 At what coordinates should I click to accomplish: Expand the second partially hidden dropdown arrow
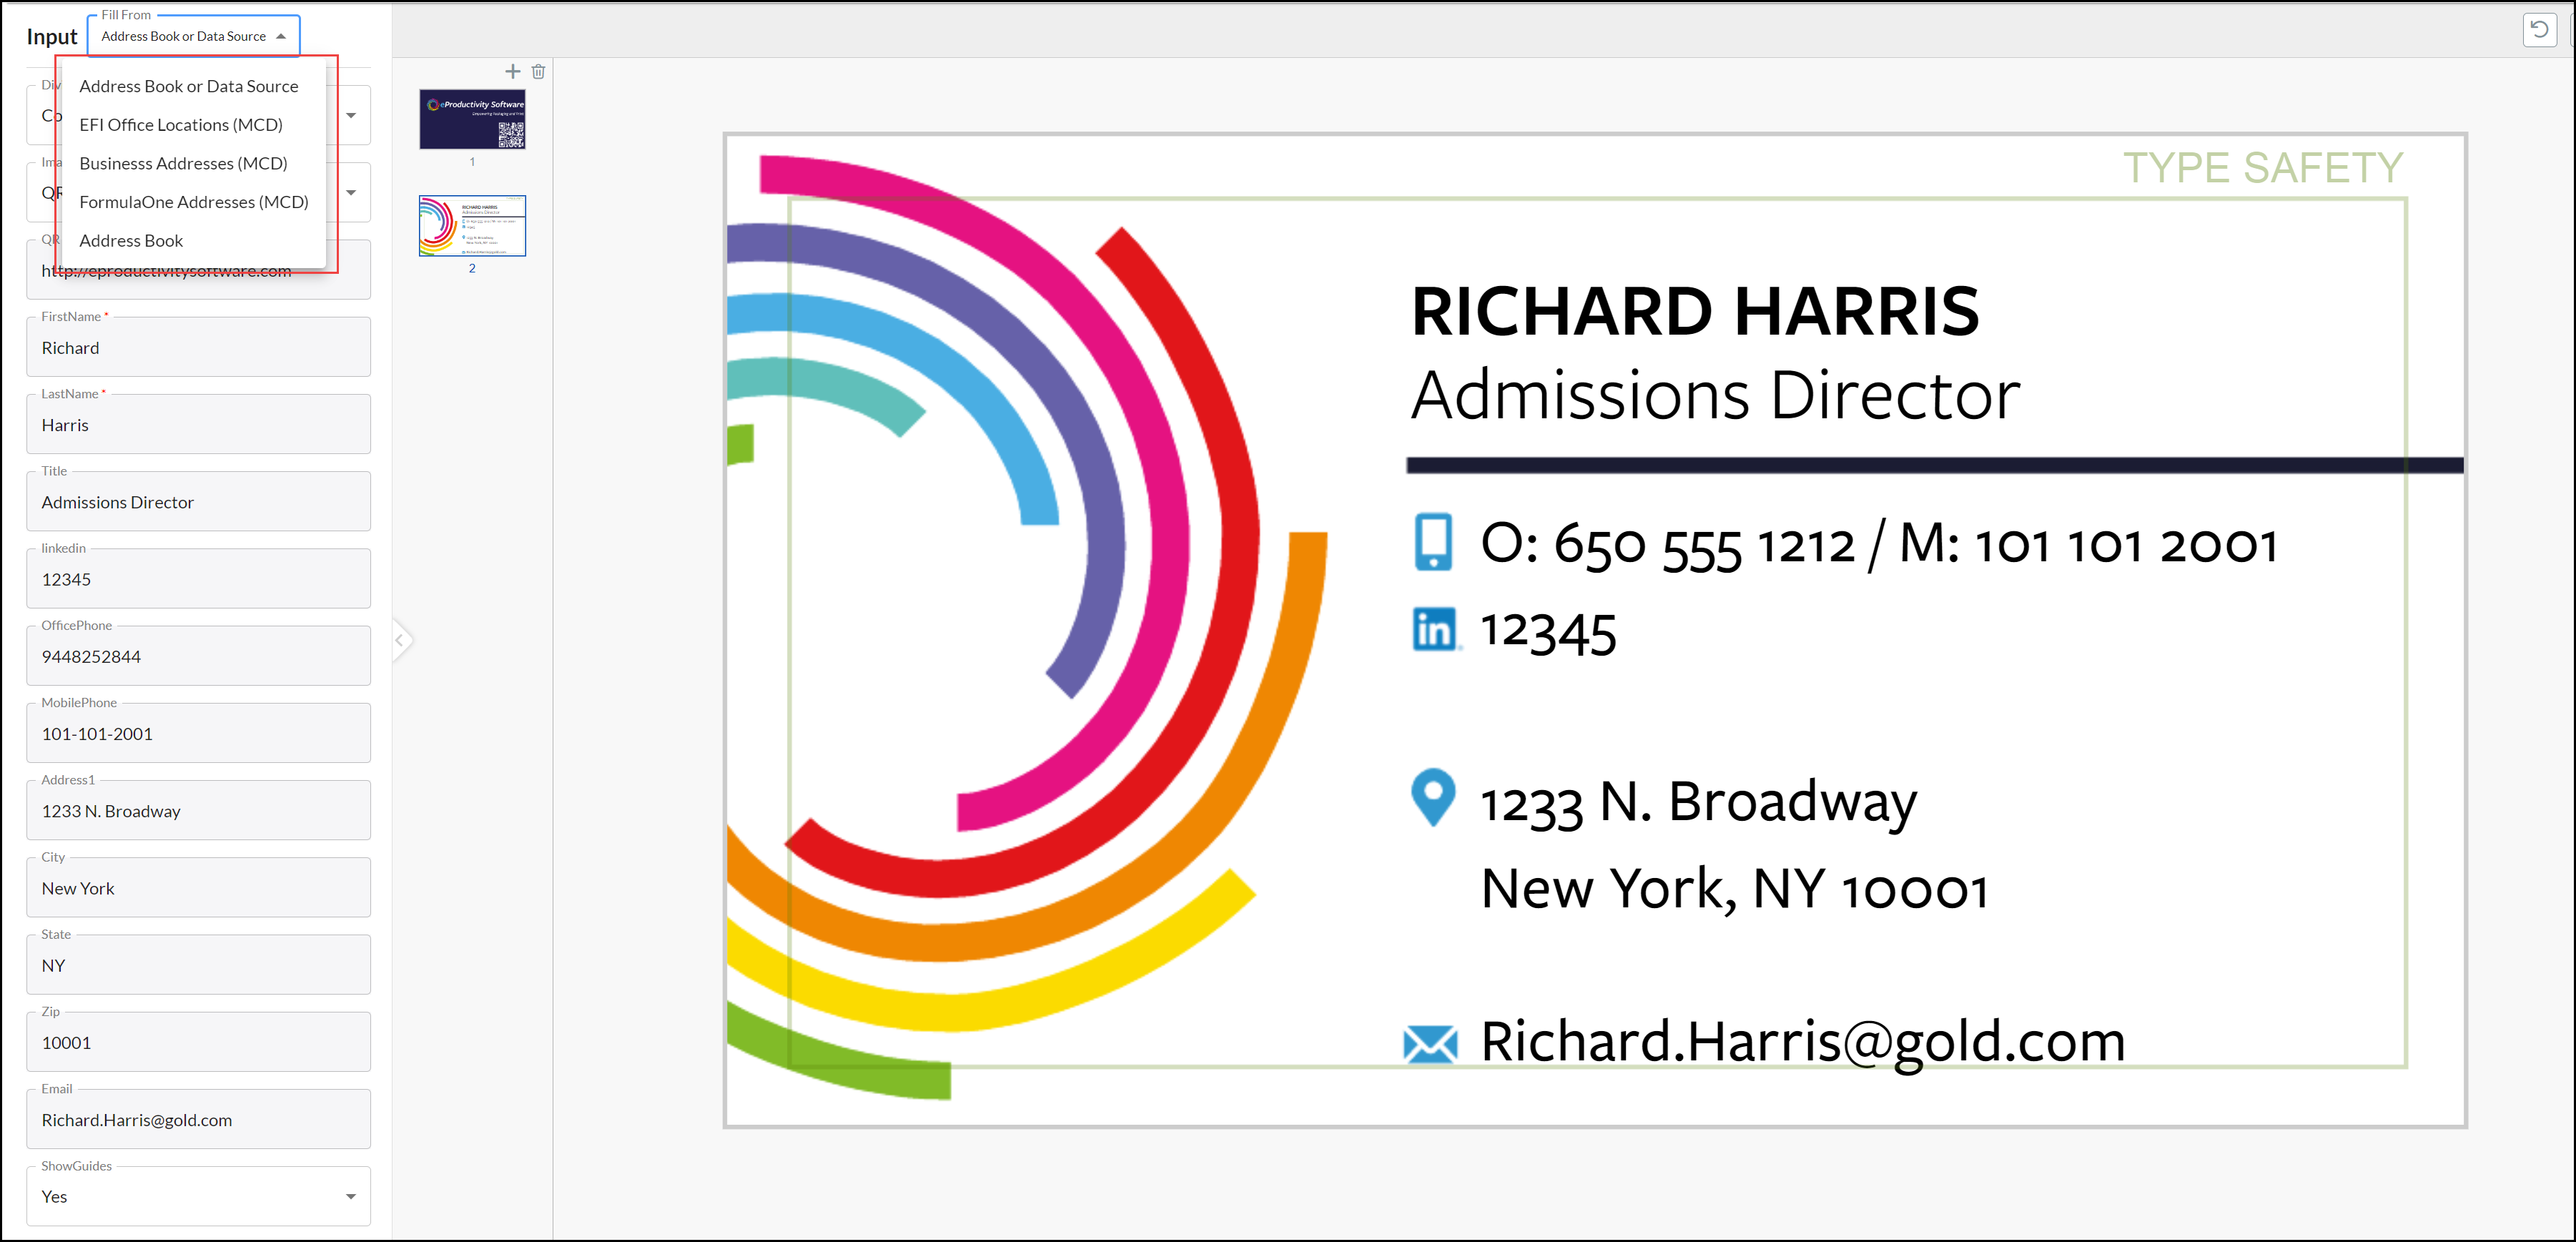[351, 192]
